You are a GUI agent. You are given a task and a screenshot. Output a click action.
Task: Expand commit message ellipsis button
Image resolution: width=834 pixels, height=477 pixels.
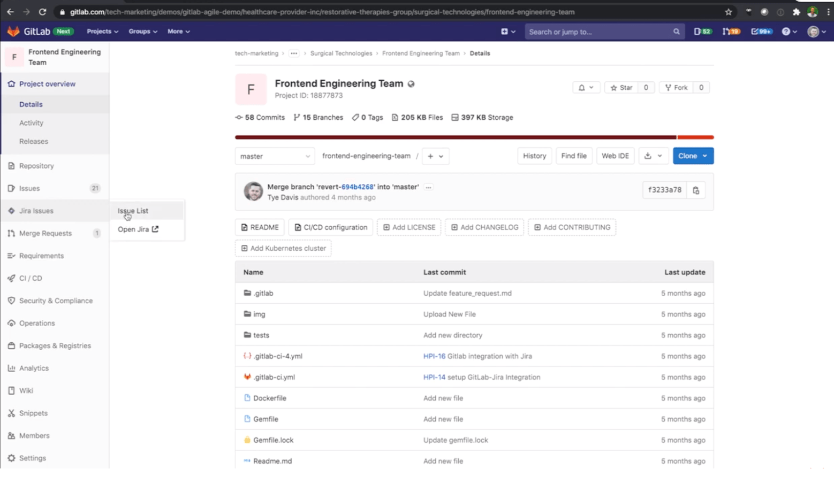click(428, 187)
